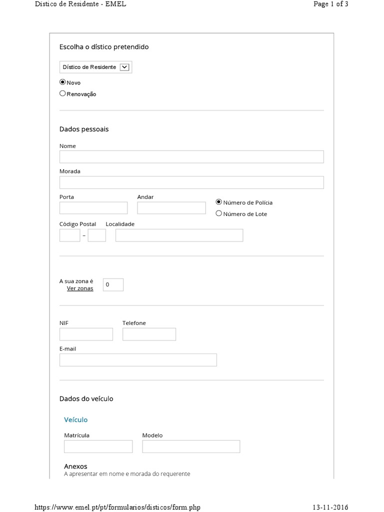
Task: Click the Matrícula field
Action: 98,446
